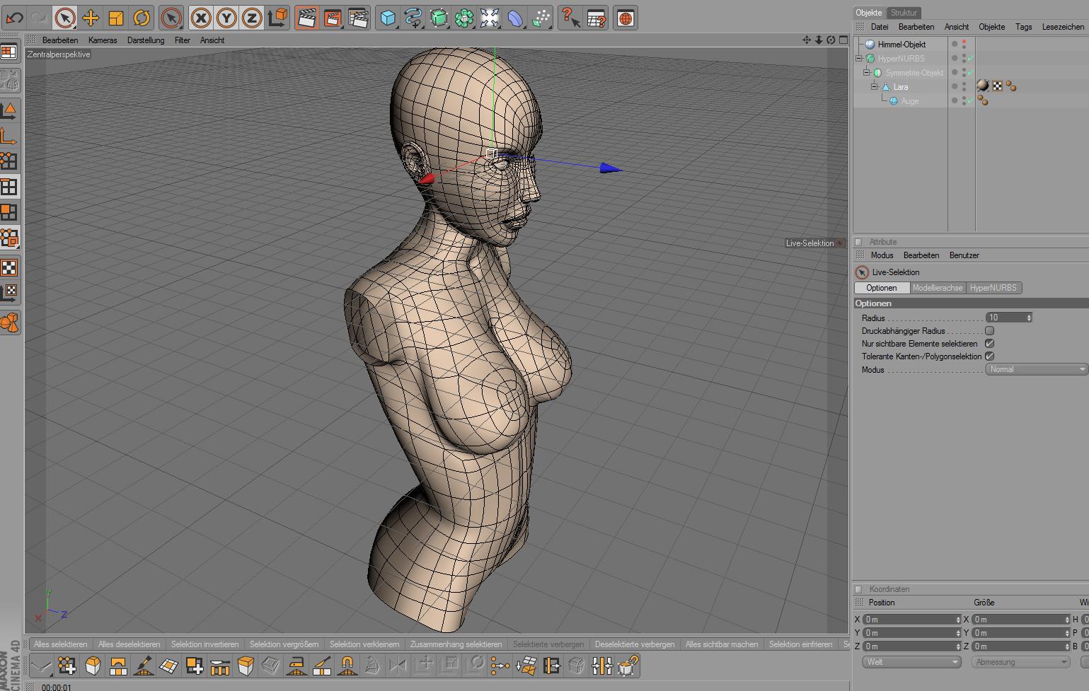The height and width of the screenshot is (691, 1089).
Task: Click the Radius value stepper arrows
Action: click(1029, 318)
